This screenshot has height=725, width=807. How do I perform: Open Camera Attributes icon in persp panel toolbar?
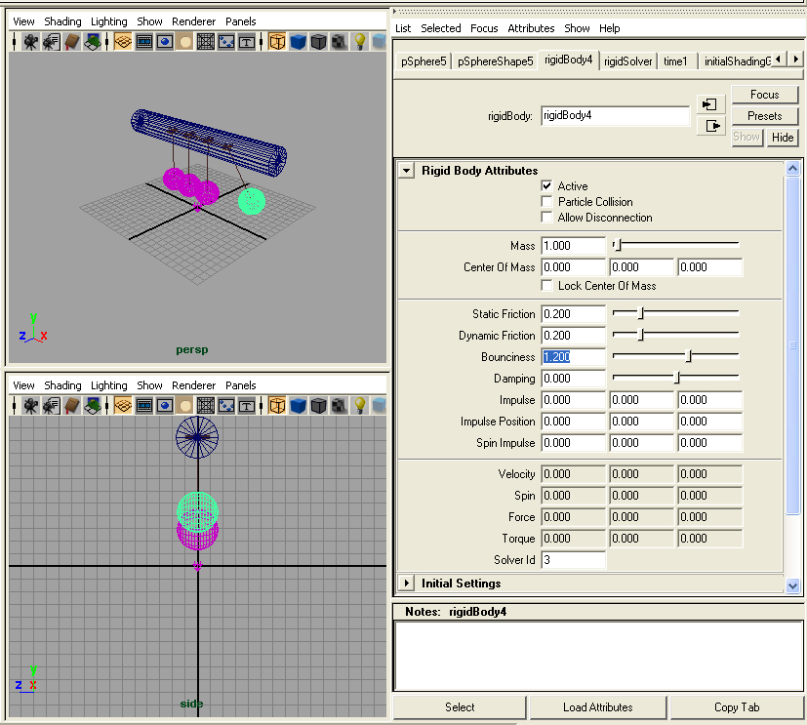51,42
